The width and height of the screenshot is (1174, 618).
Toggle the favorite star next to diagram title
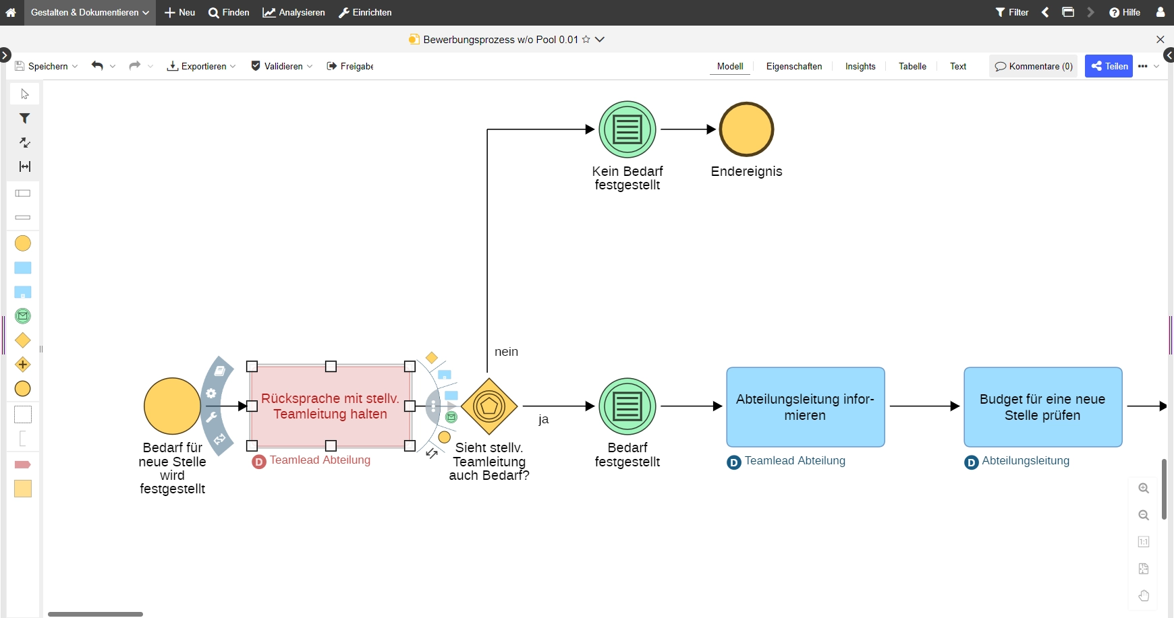pos(586,40)
